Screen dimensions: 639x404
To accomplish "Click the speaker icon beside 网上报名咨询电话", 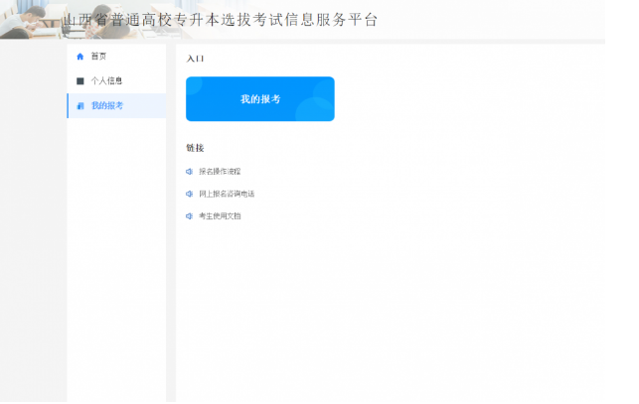I will [189, 194].
